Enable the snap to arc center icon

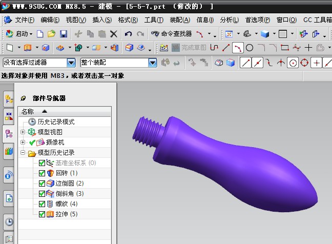click(x=293, y=63)
